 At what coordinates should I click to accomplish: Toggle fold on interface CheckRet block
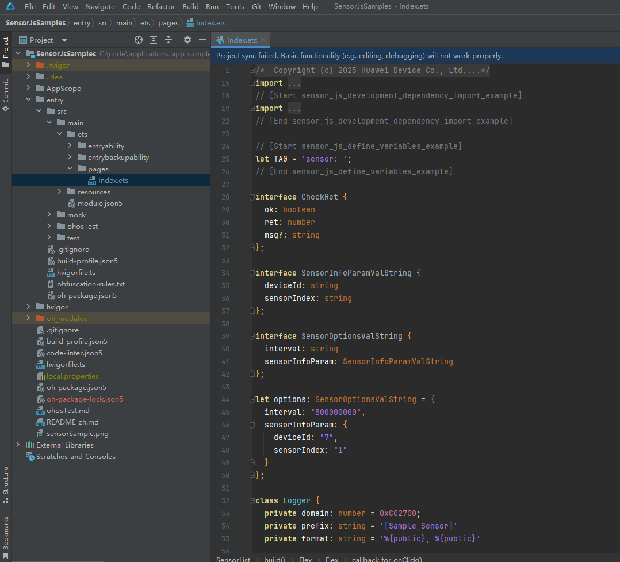(x=252, y=197)
